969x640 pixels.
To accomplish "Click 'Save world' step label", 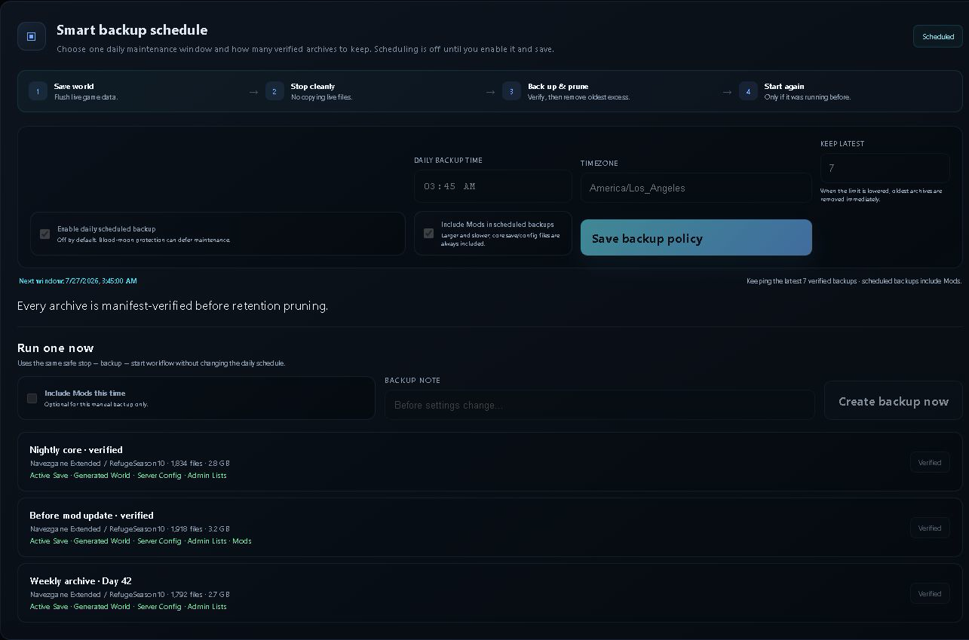I will pos(74,87).
